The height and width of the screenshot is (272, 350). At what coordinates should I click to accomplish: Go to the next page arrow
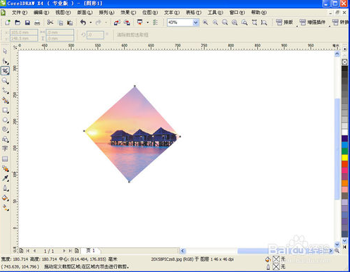pos(64,251)
